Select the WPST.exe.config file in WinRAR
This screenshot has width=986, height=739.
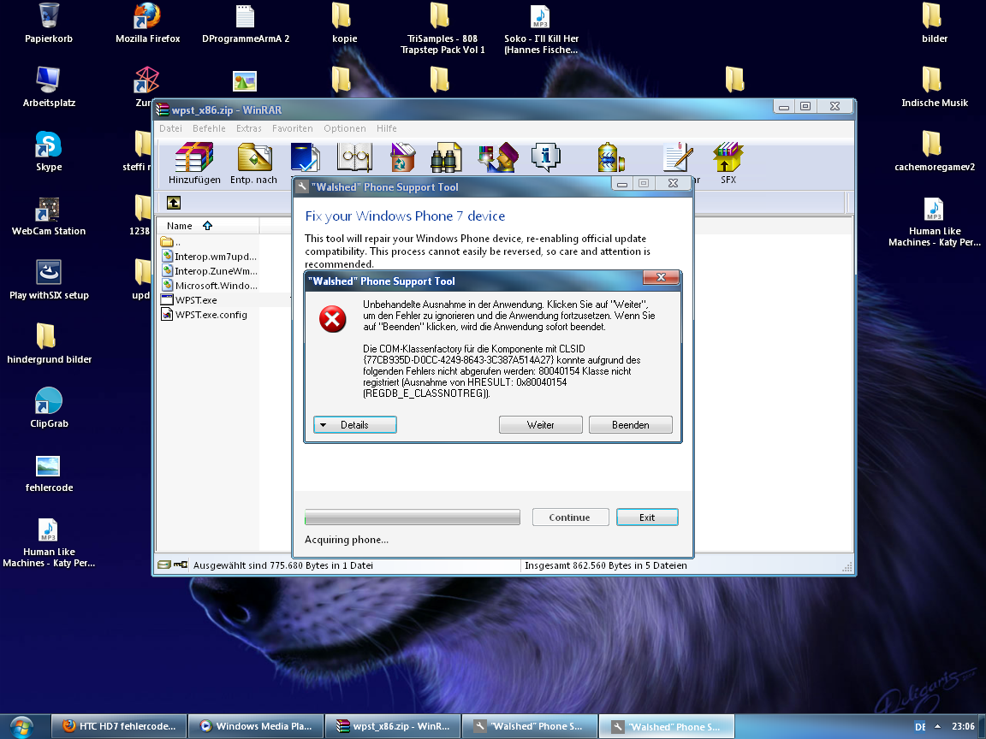[205, 314]
